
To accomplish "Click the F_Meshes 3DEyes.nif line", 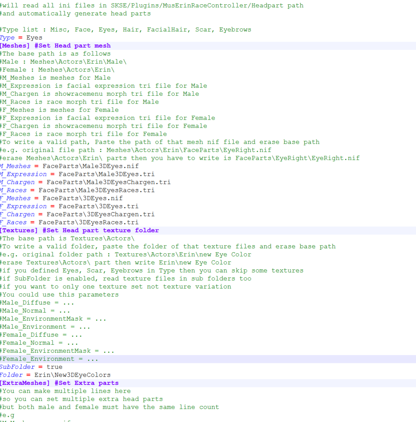I will pyautogui.click(x=61, y=198).
